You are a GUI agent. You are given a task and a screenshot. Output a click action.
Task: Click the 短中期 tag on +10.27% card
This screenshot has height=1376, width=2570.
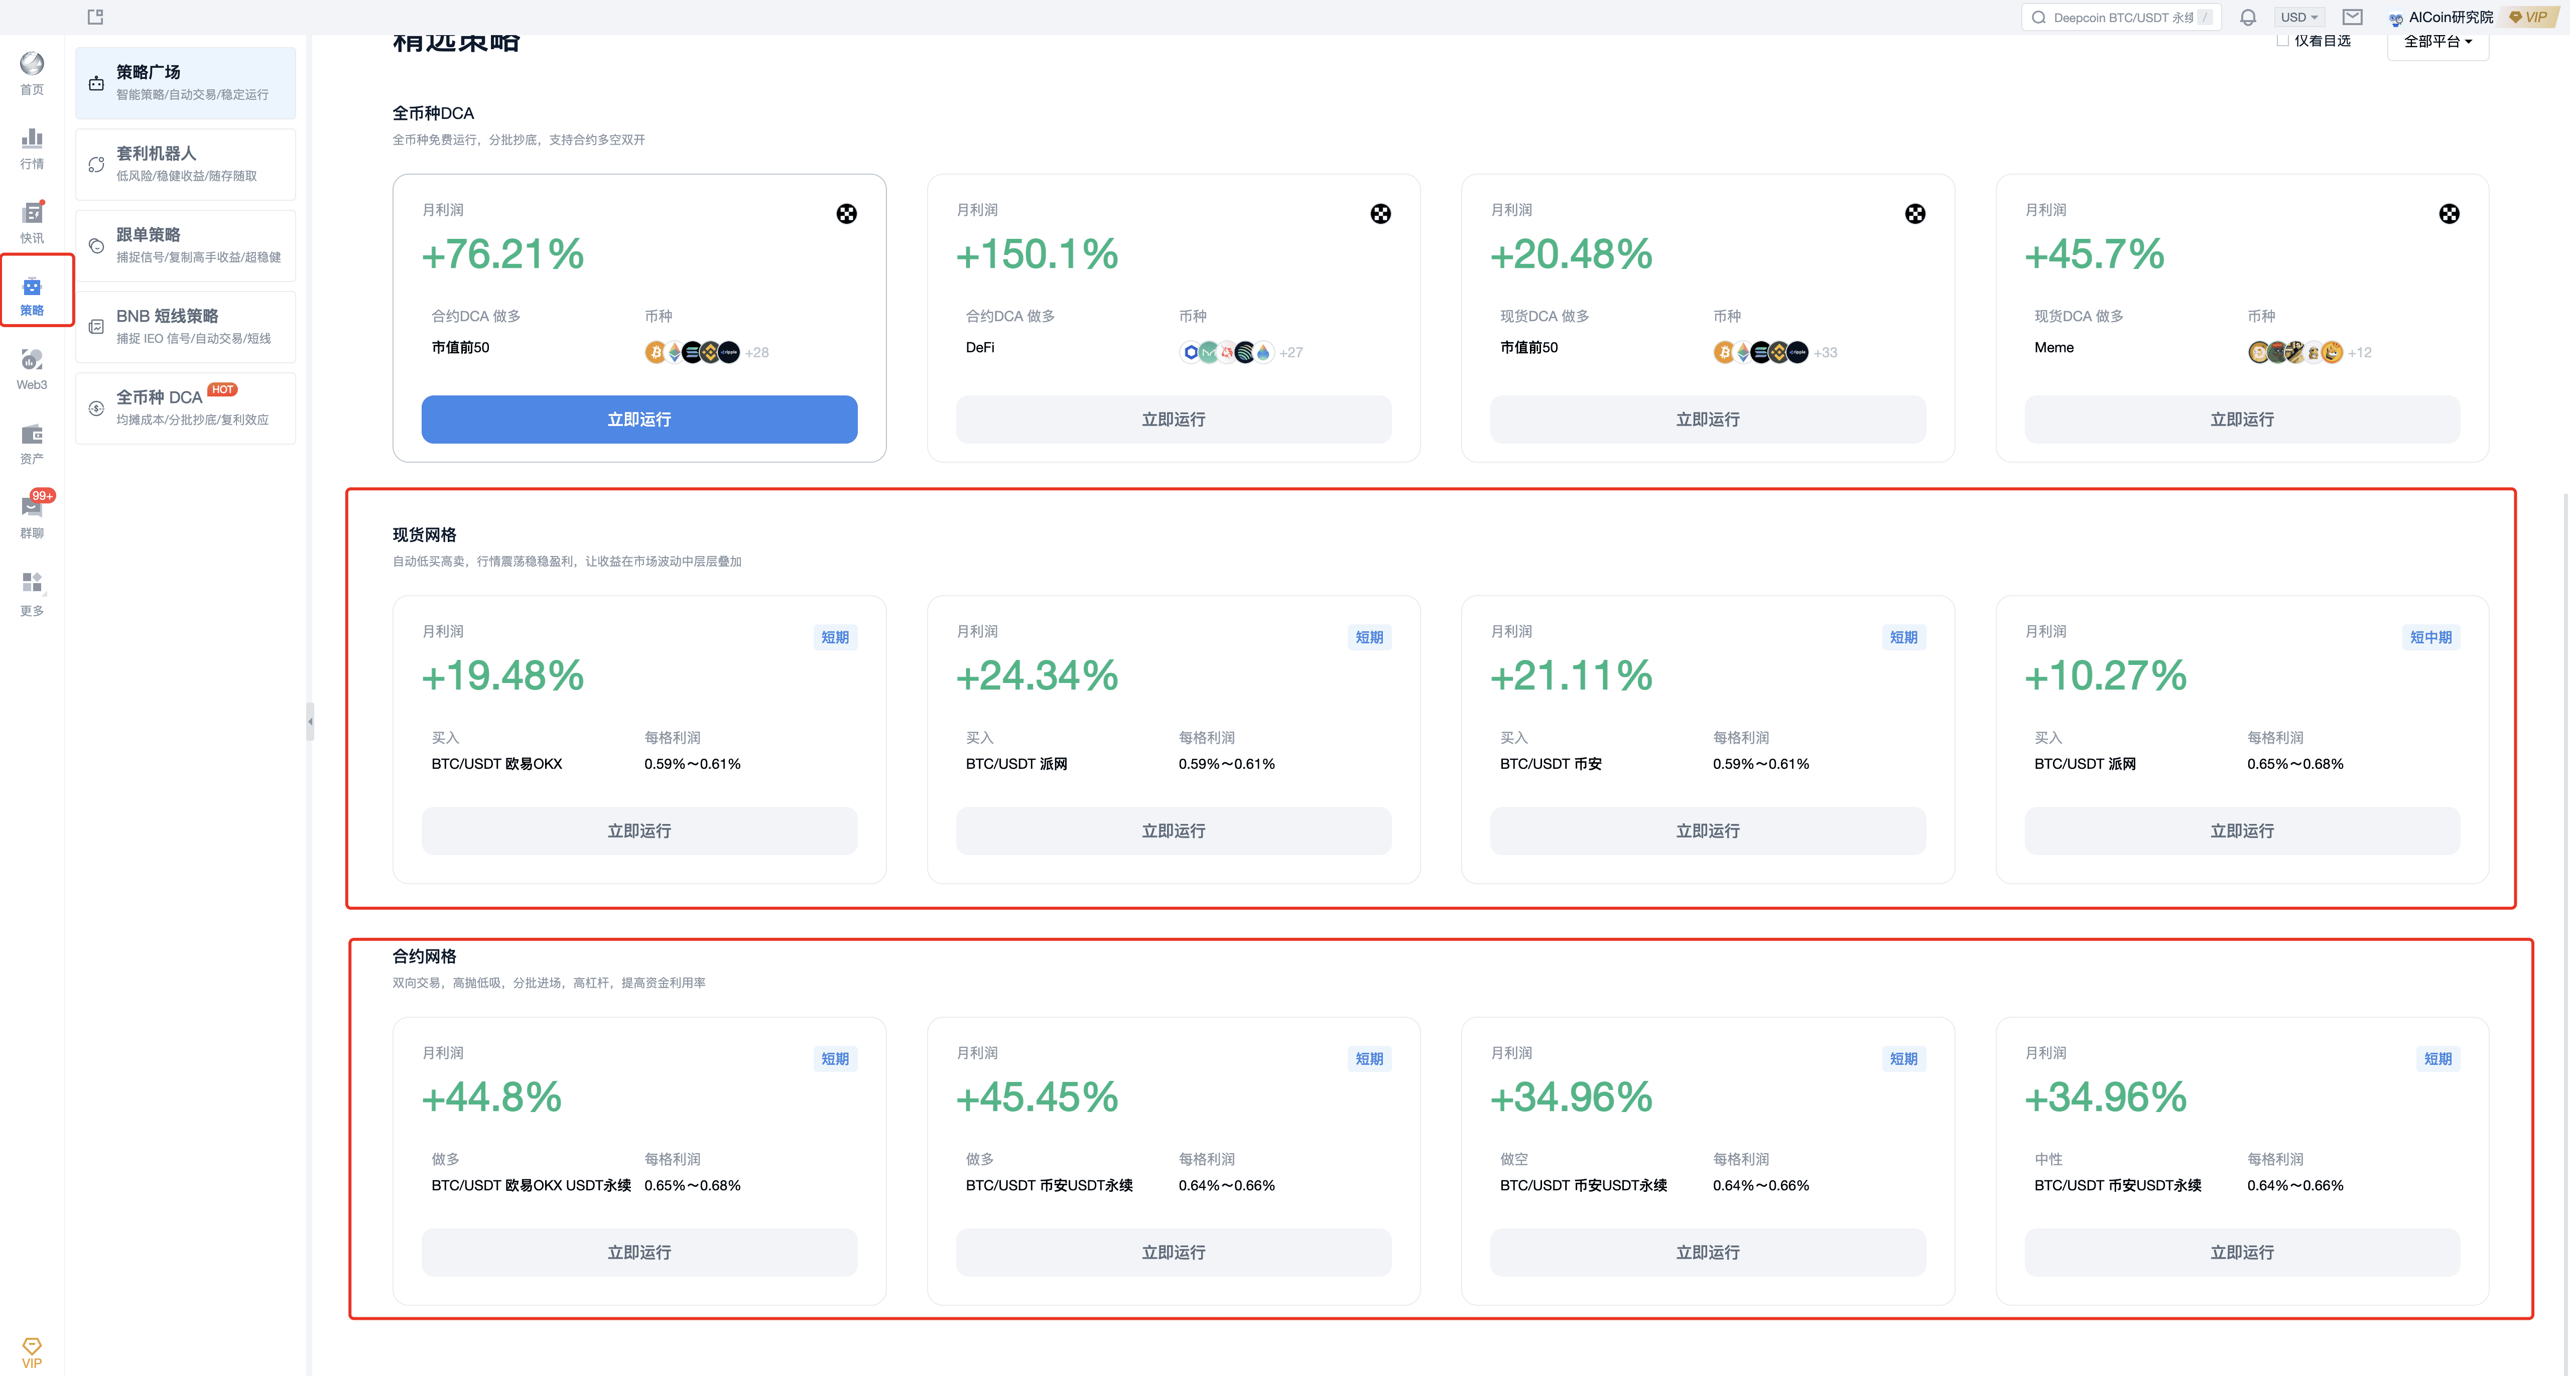[2430, 637]
